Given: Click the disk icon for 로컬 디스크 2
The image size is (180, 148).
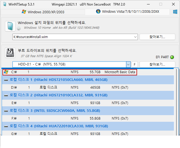Looking at the screenshot, I should coord(6,95).
